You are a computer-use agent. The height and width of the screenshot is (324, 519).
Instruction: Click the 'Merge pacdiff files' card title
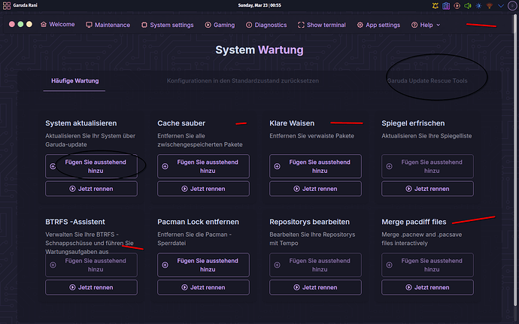click(414, 222)
